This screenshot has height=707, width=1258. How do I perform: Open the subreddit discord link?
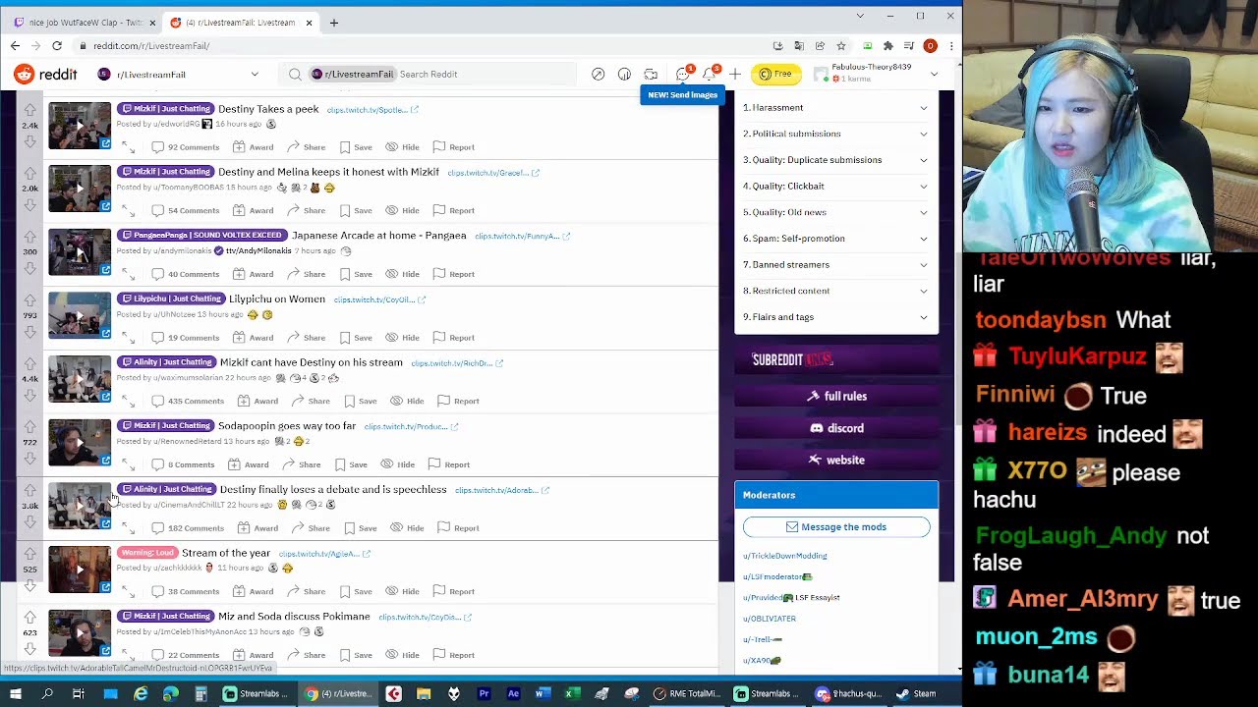click(x=836, y=428)
